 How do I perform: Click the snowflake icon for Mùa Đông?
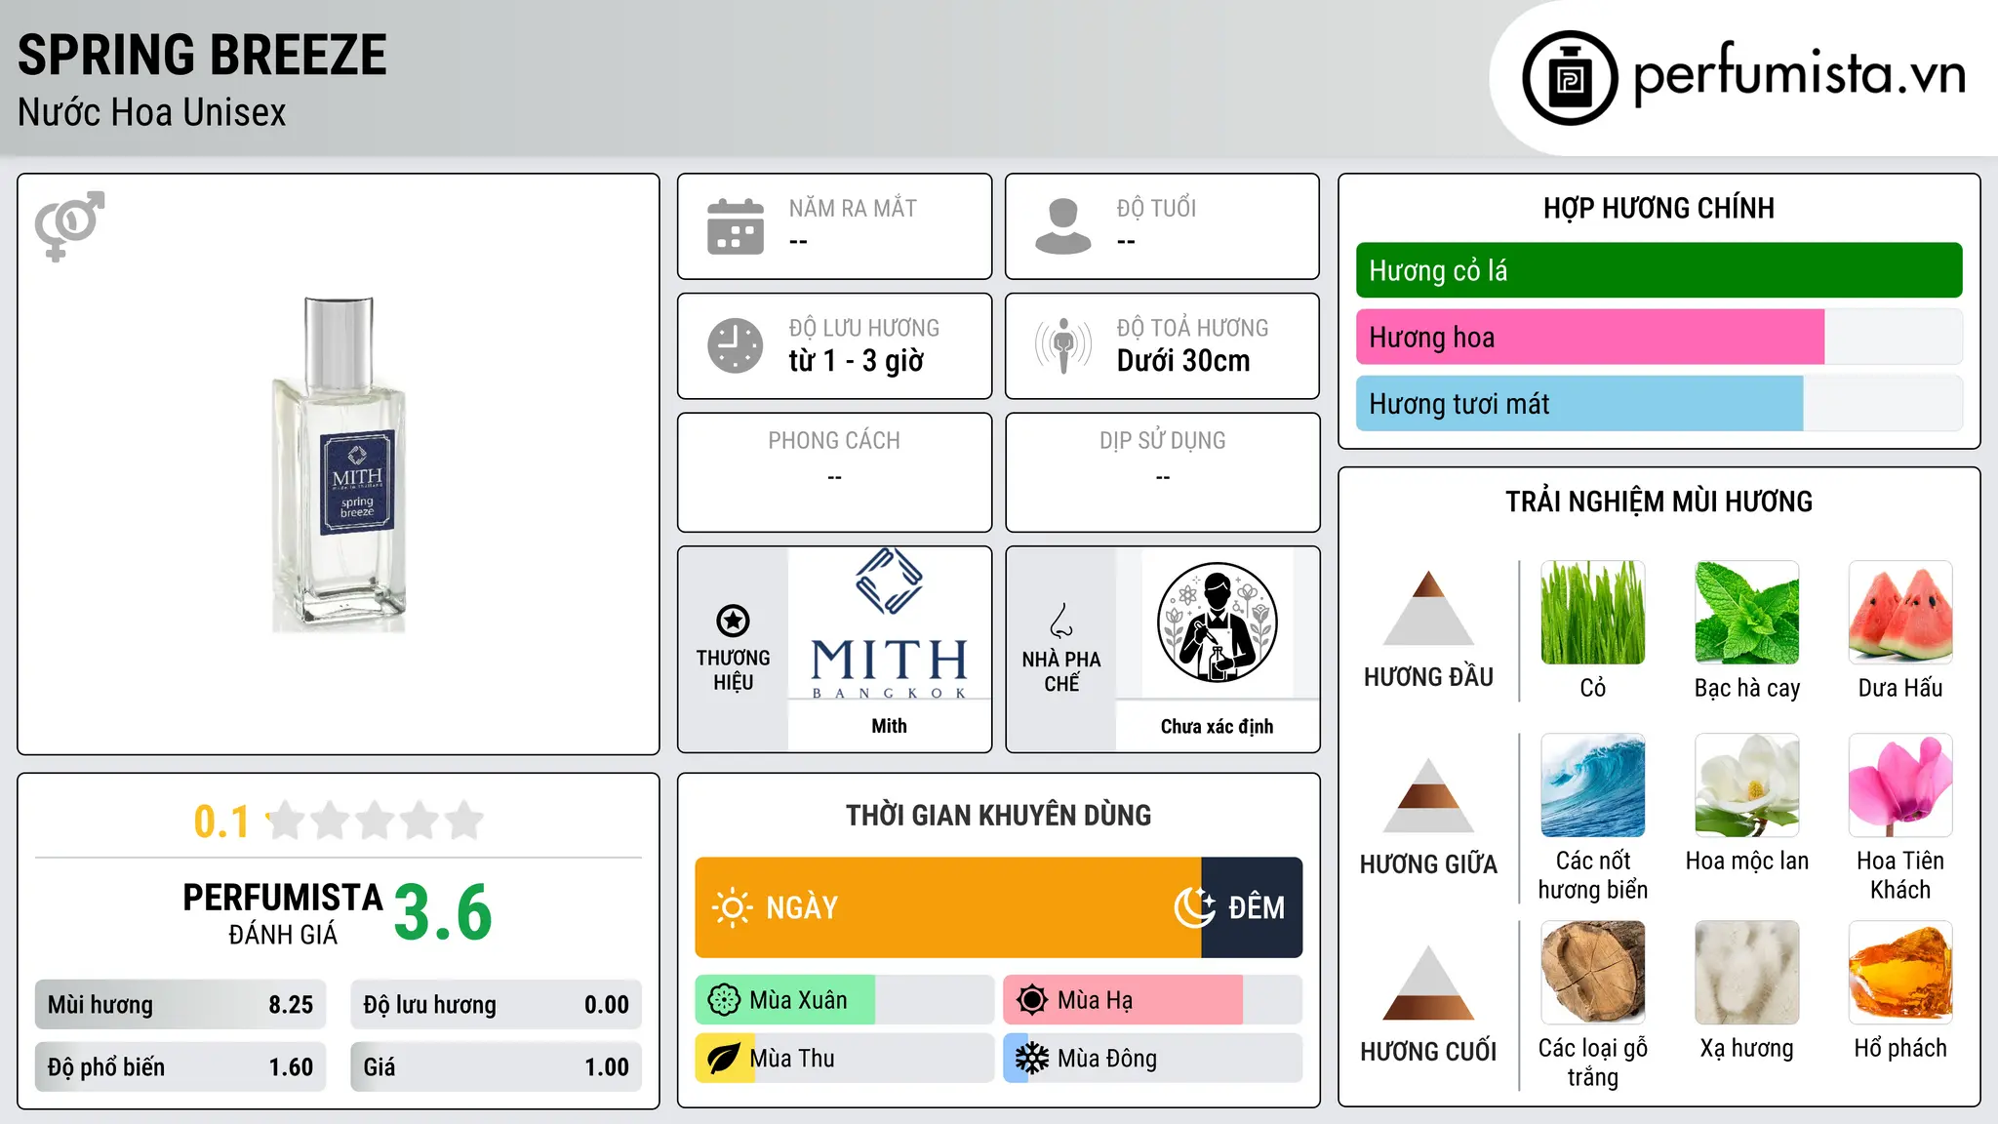[1032, 1059]
